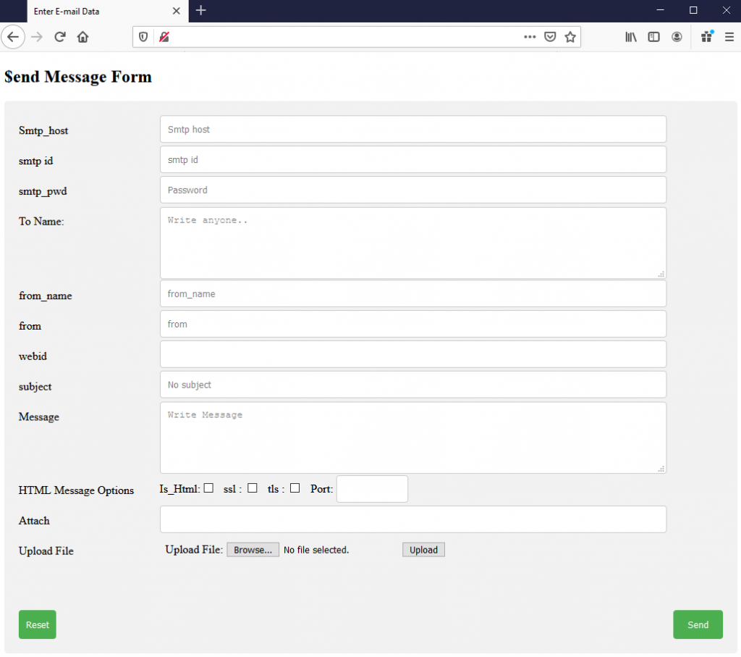Open the Firefox hamburger menu

tap(729, 37)
